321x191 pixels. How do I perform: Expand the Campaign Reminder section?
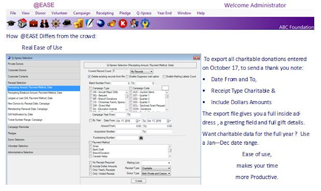[x=44, y=127]
